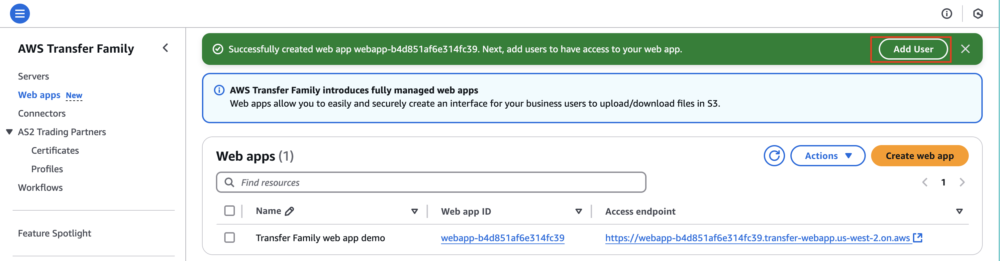Dismiss the green success banner
1000x261 pixels.
point(965,49)
